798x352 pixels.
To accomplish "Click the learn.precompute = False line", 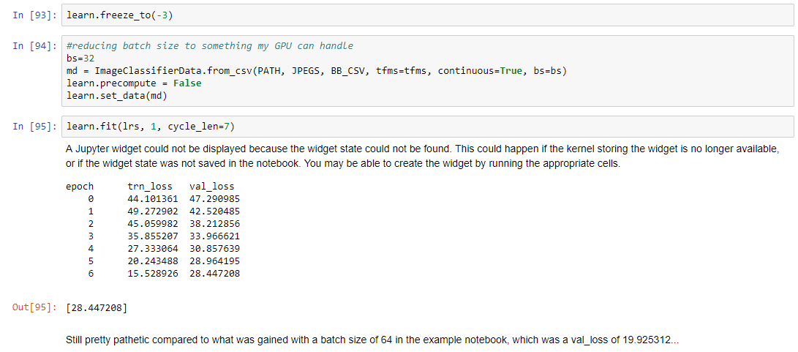I will 133,83.
